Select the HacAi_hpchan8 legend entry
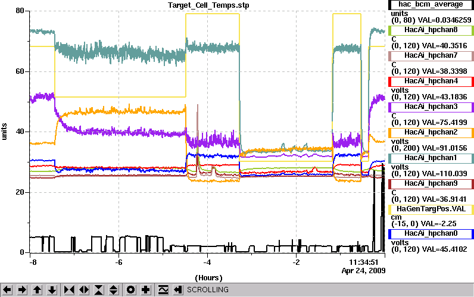474x297 pixels. pyautogui.click(x=431, y=30)
